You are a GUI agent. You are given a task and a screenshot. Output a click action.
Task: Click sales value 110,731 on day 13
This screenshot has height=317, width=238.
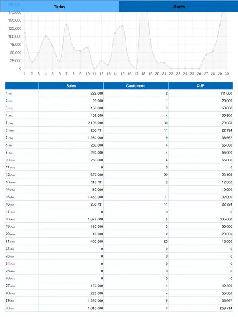pos(97,182)
